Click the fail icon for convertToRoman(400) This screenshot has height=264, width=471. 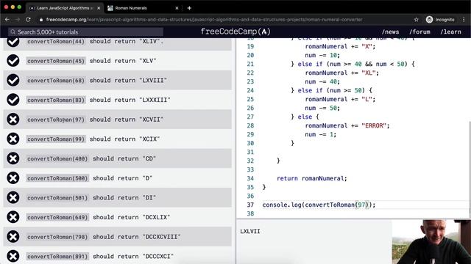click(x=13, y=158)
